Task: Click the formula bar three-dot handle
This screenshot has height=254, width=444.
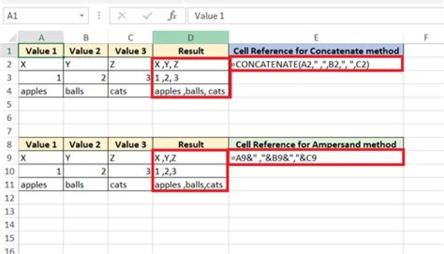Action: 99,15
